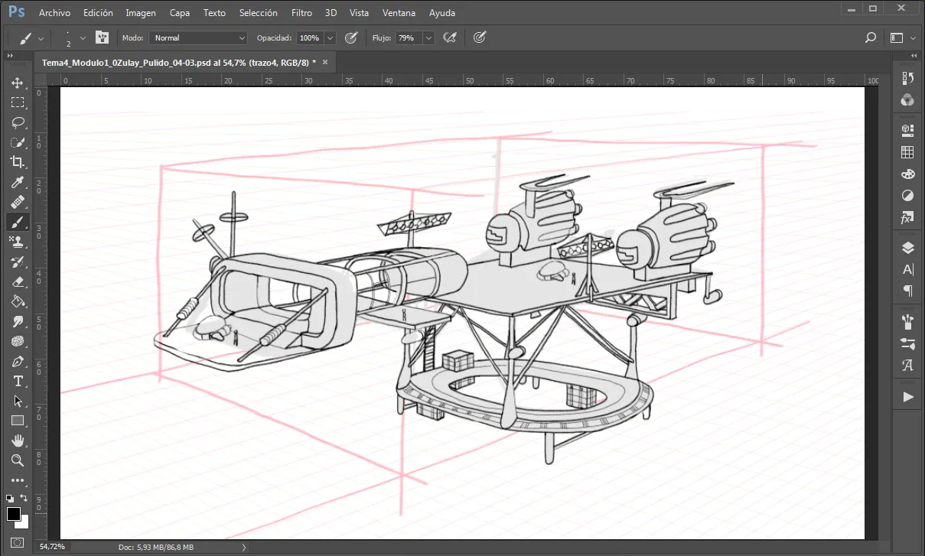The height and width of the screenshot is (556, 925).
Task: Select the Rectangular Marquee tool
Action: [18, 102]
